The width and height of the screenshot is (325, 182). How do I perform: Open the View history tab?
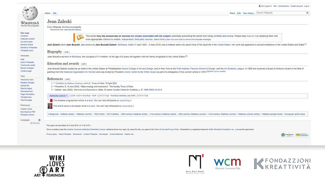pyautogui.click(x=248, y=13)
